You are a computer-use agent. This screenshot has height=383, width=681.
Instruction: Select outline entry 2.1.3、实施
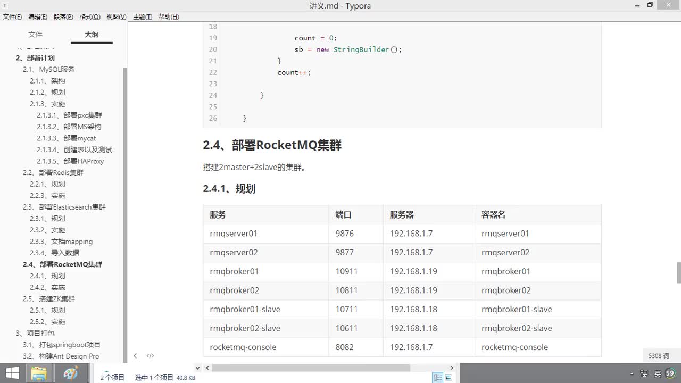tap(47, 104)
